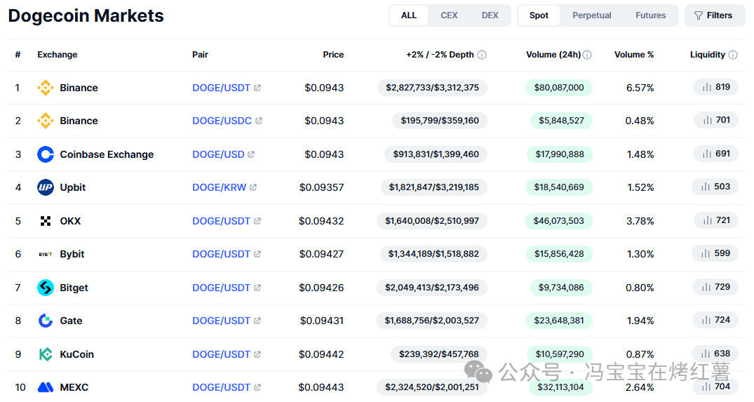
Task: Click the Coinbase Exchange logo icon
Action: pyautogui.click(x=46, y=154)
